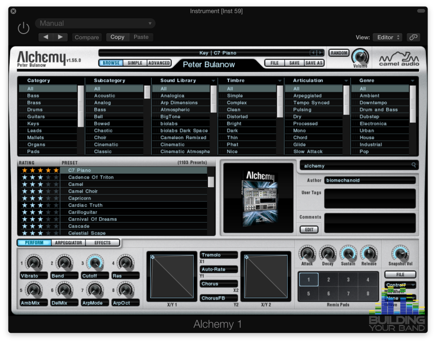Click the link chain icon
This screenshot has width=436, height=343.
tap(413, 37)
